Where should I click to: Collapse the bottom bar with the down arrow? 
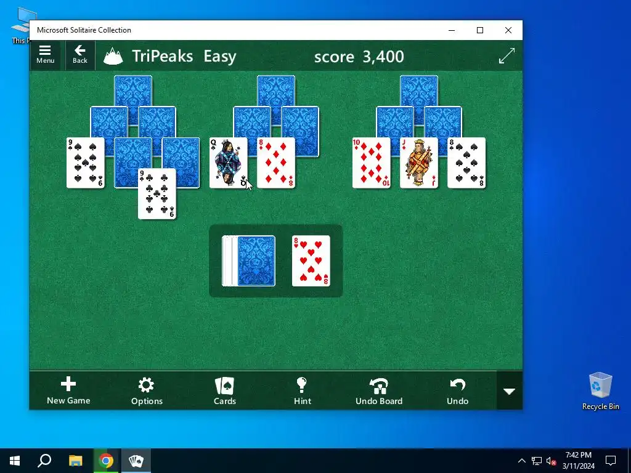pos(510,390)
